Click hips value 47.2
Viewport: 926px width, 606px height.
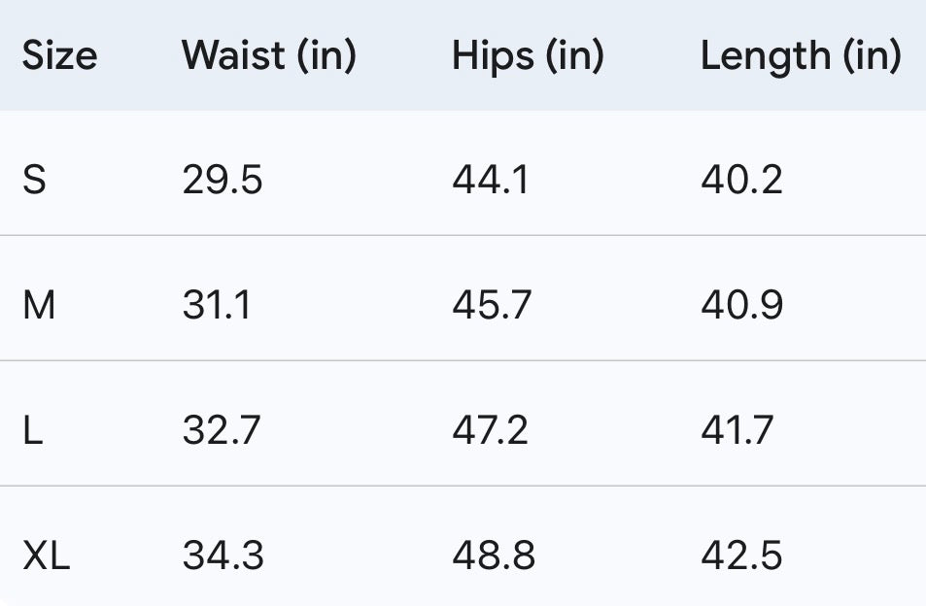pos(491,430)
